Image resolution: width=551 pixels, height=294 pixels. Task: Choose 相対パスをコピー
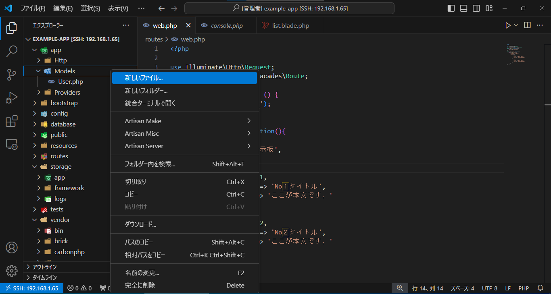184,255
